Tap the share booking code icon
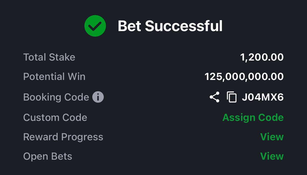307x175 pixels. click(x=214, y=97)
